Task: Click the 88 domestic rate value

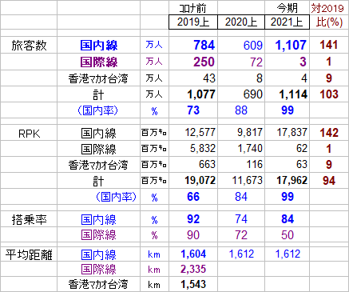Action: 241,110
